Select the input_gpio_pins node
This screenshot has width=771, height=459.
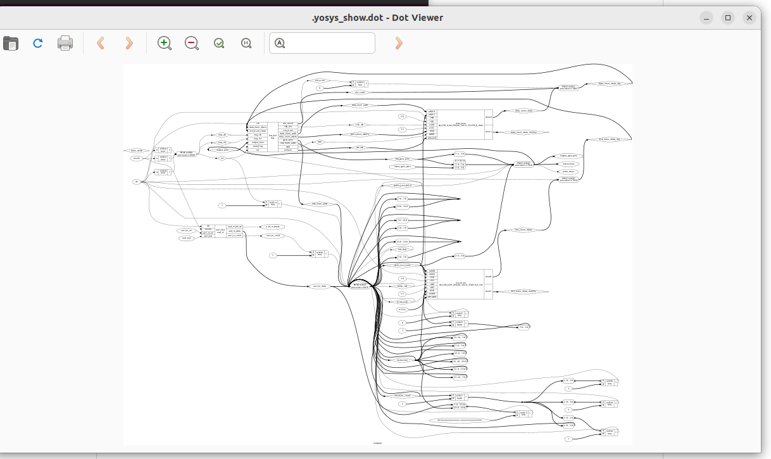pyautogui.click(x=403, y=167)
